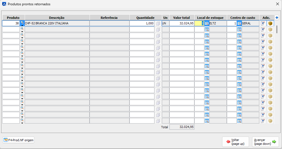Click empty quantity field below 1,000

coord(142,29)
